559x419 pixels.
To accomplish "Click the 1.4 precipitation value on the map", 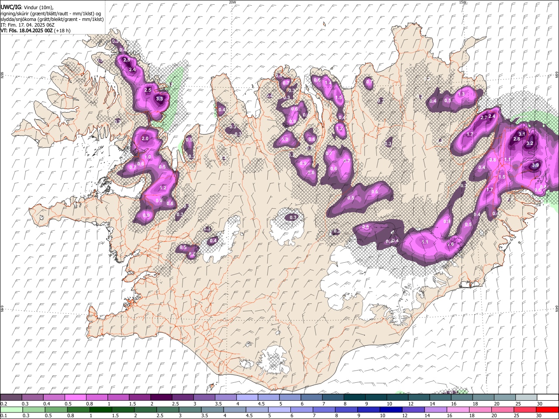I will 328,82.
